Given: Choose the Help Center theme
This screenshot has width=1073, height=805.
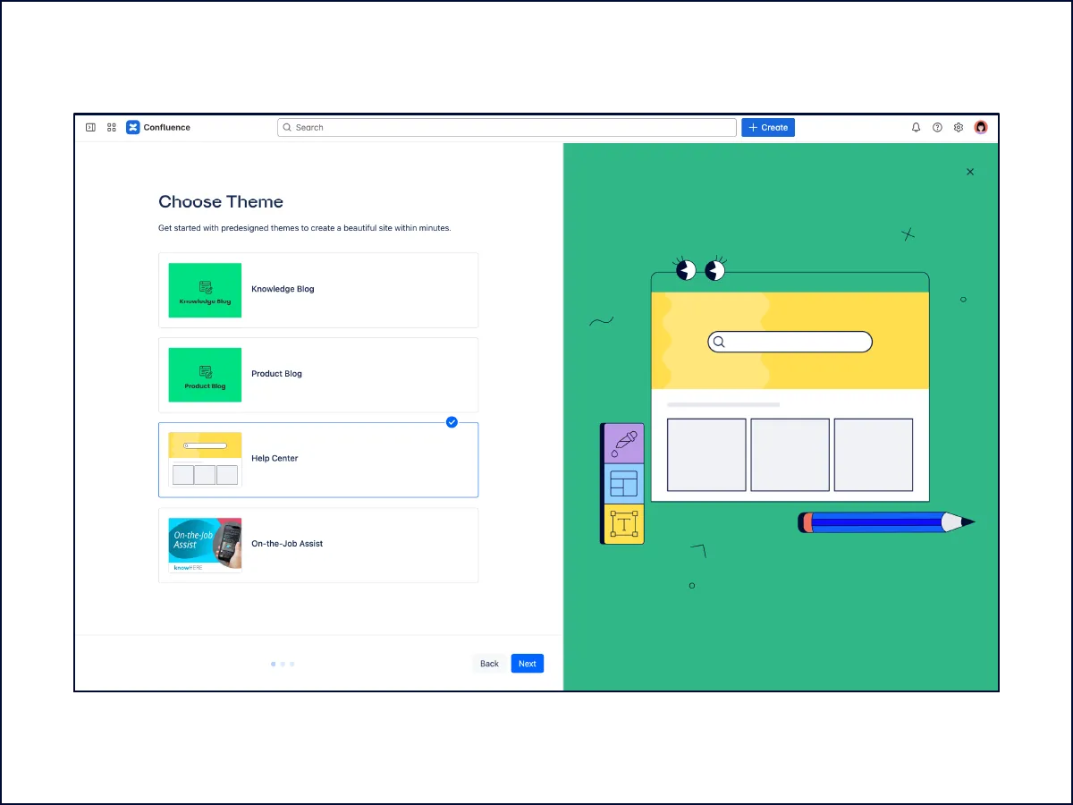Looking at the screenshot, I should 318,460.
